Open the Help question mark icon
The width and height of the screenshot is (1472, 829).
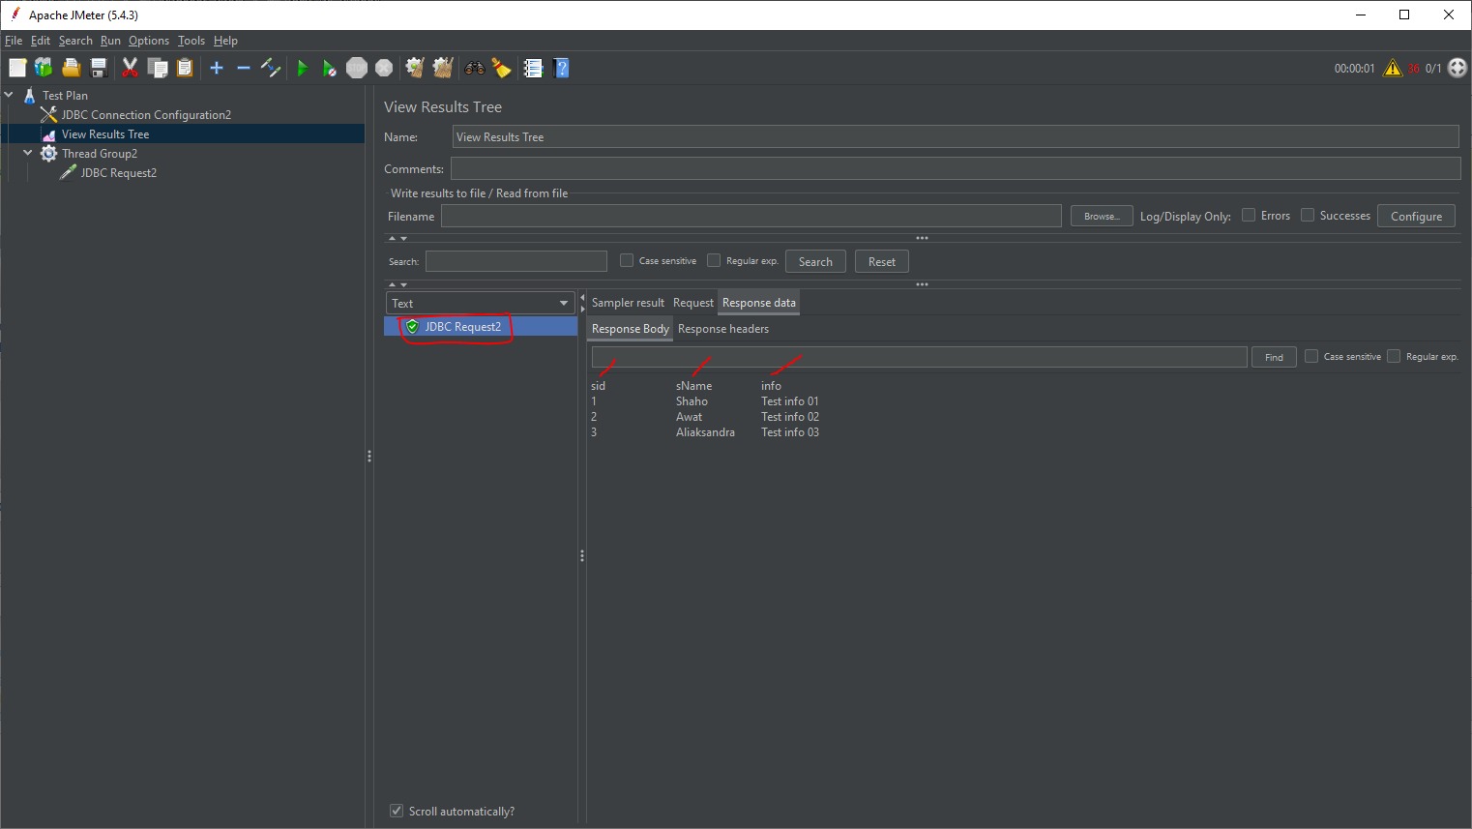click(561, 68)
